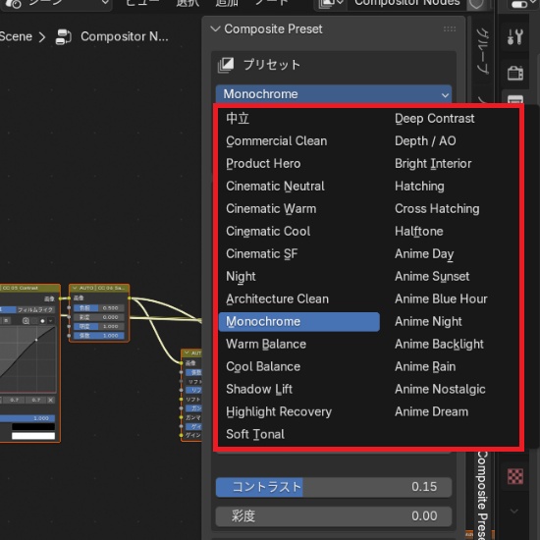Open the Monochrome preset dropdown field
The image size is (540, 540).
click(x=334, y=93)
